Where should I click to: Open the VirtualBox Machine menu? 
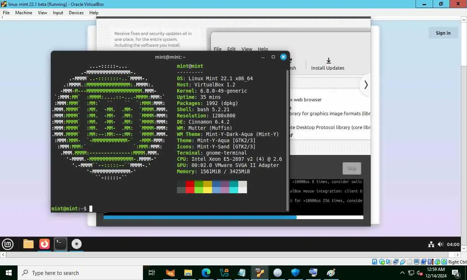pos(24,12)
